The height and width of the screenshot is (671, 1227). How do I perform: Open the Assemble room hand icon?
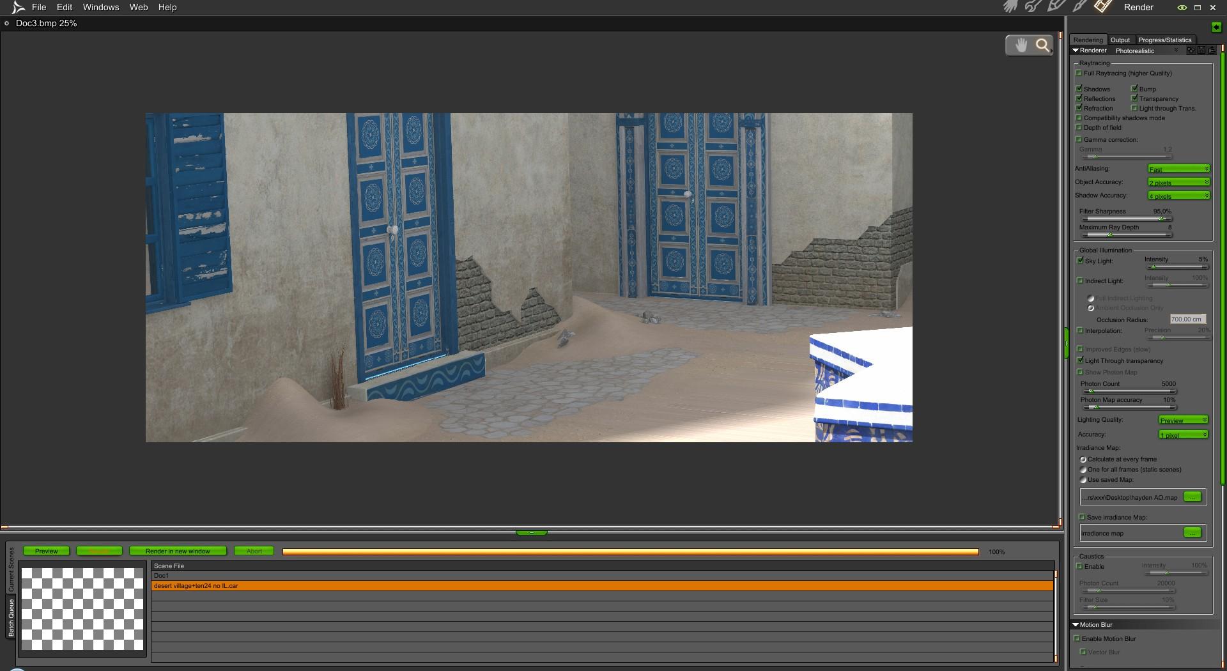1010,7
